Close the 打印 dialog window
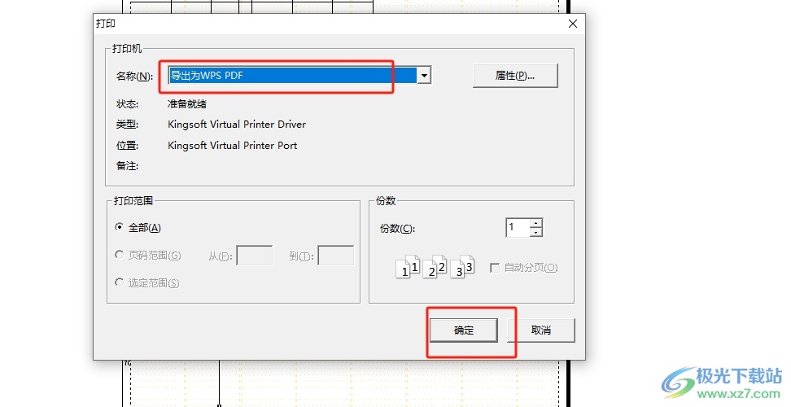 tap(573, 24)
